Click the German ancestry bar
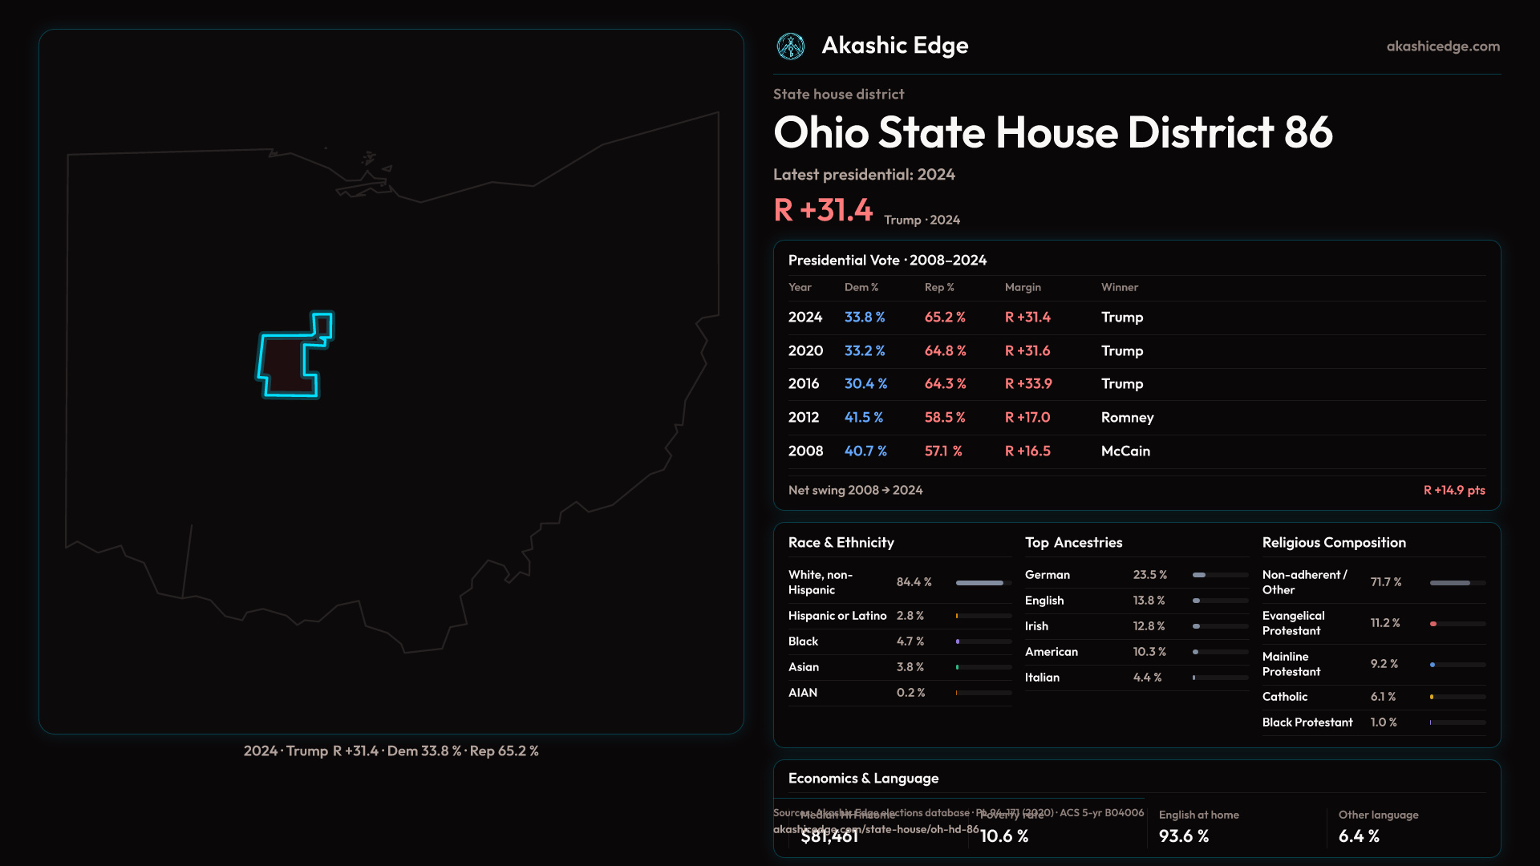 [x=1199, y=575]
